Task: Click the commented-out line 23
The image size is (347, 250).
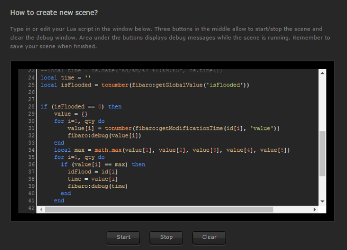Action: click(132, 71)
